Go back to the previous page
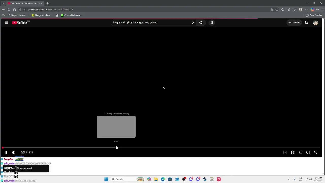The height and width of the screenshot is (183, 325). point(3,10)
